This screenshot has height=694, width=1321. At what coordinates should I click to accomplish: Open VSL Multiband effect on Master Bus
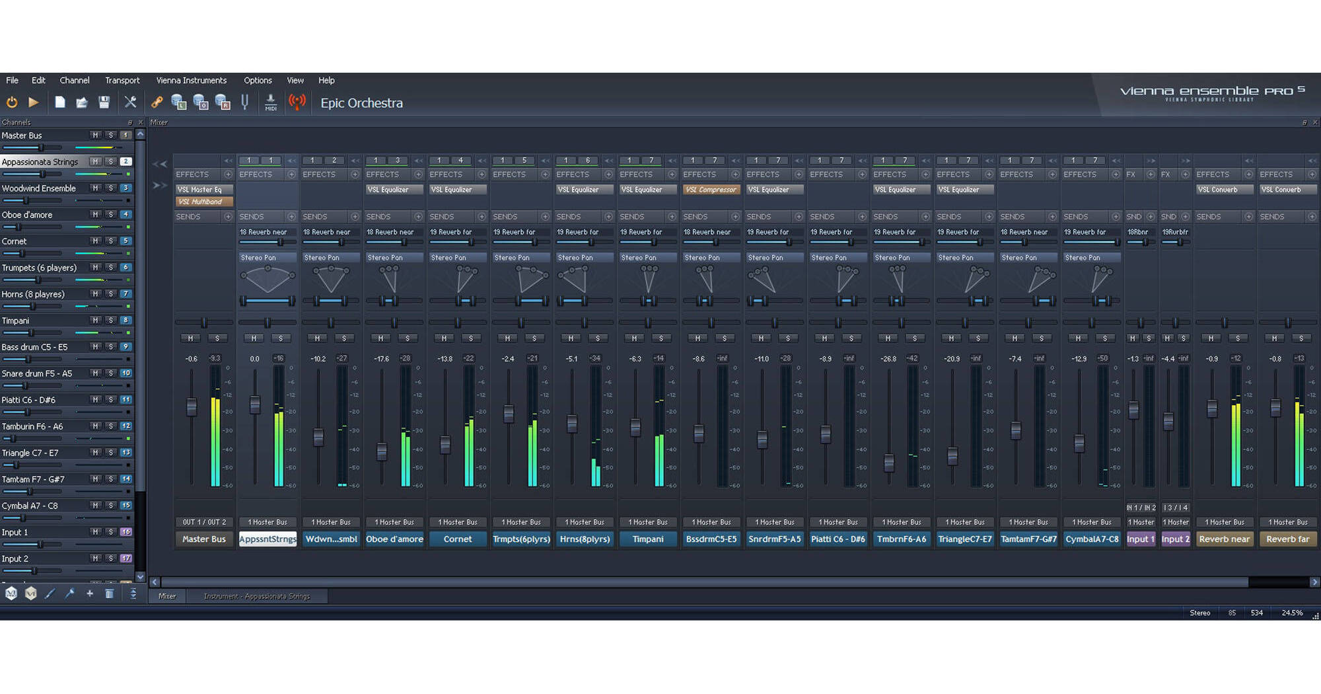click(204, 202)
